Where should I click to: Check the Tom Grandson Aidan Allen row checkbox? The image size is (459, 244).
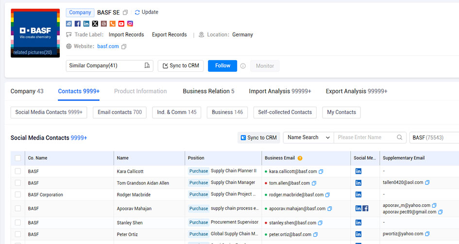click(x=18, y=183)
